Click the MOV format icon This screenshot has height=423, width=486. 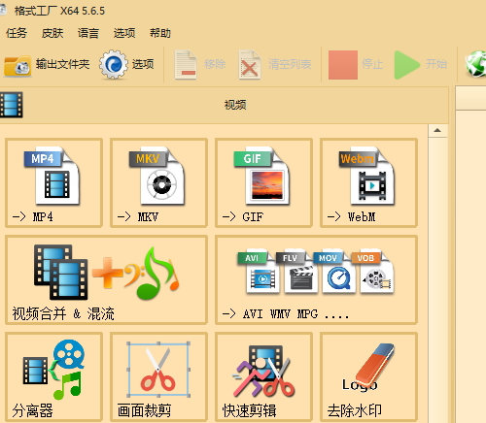(334, 271)
